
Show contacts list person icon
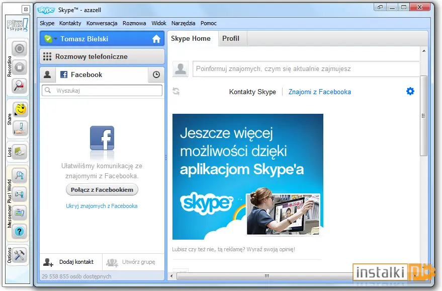(47, 75)
